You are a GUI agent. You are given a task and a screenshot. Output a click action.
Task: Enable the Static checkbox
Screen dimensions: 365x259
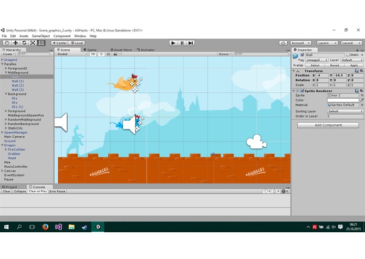[348, 55]
